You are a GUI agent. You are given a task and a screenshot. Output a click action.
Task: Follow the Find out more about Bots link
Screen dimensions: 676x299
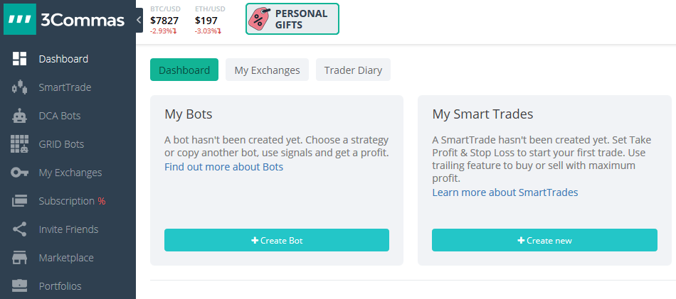[223, 167]
